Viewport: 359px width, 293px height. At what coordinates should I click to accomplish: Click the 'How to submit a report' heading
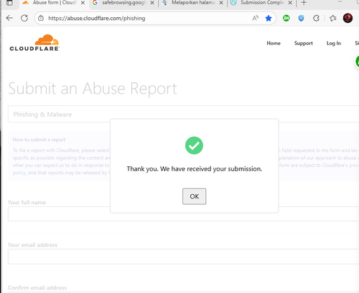click(x=39, y=140)
